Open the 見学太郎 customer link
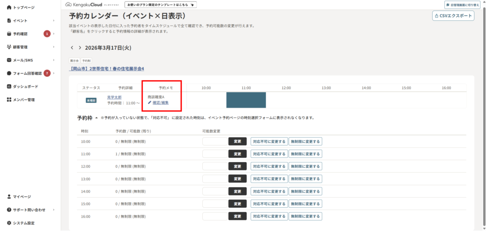The image size is (486, 231). coord(114,97)
